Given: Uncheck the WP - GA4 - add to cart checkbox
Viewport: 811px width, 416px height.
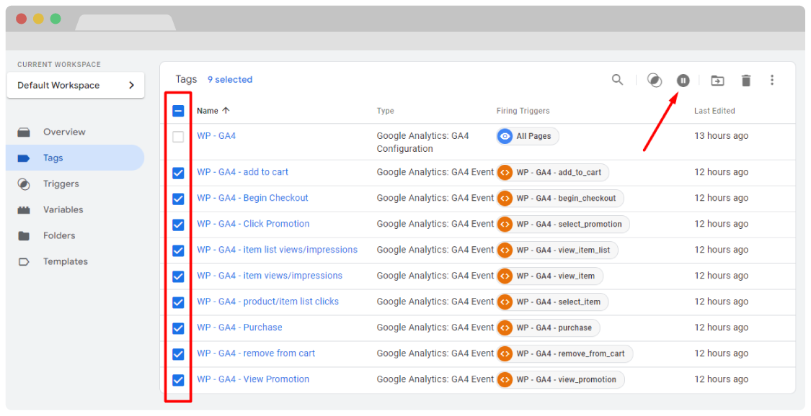Looking at the screenshot, I should point(178,173).
